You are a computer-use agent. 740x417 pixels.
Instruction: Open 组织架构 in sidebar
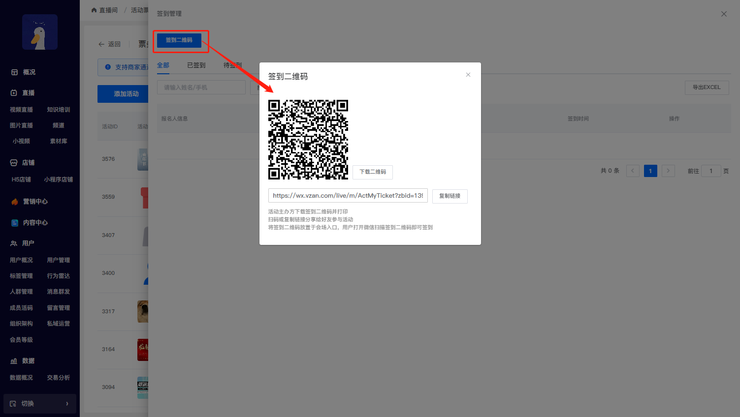(21, 324)
